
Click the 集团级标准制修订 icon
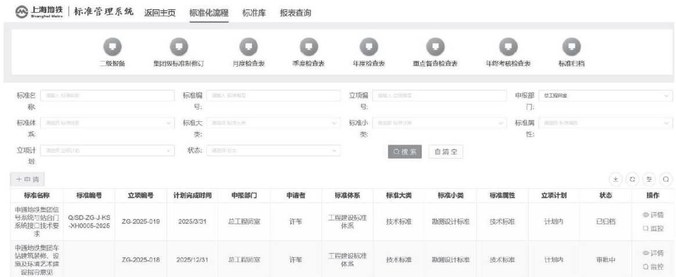point(178,48)
